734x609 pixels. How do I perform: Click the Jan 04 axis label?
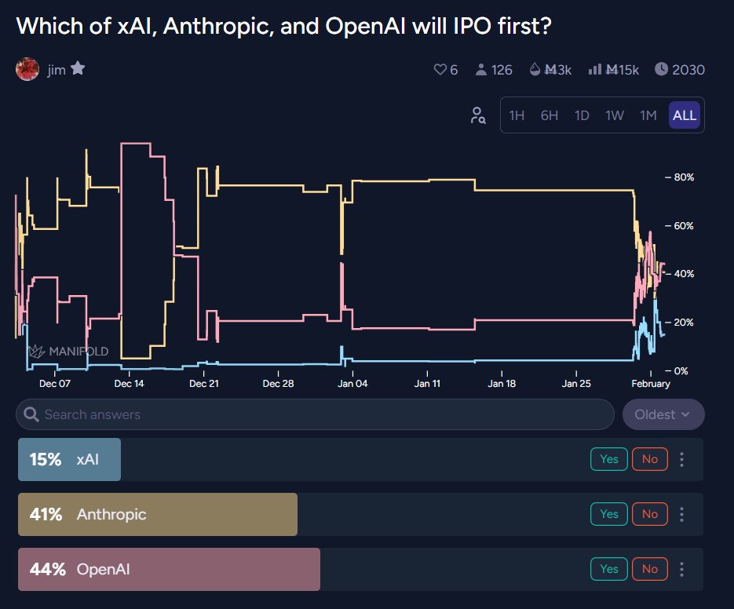[x=352, y=384]
